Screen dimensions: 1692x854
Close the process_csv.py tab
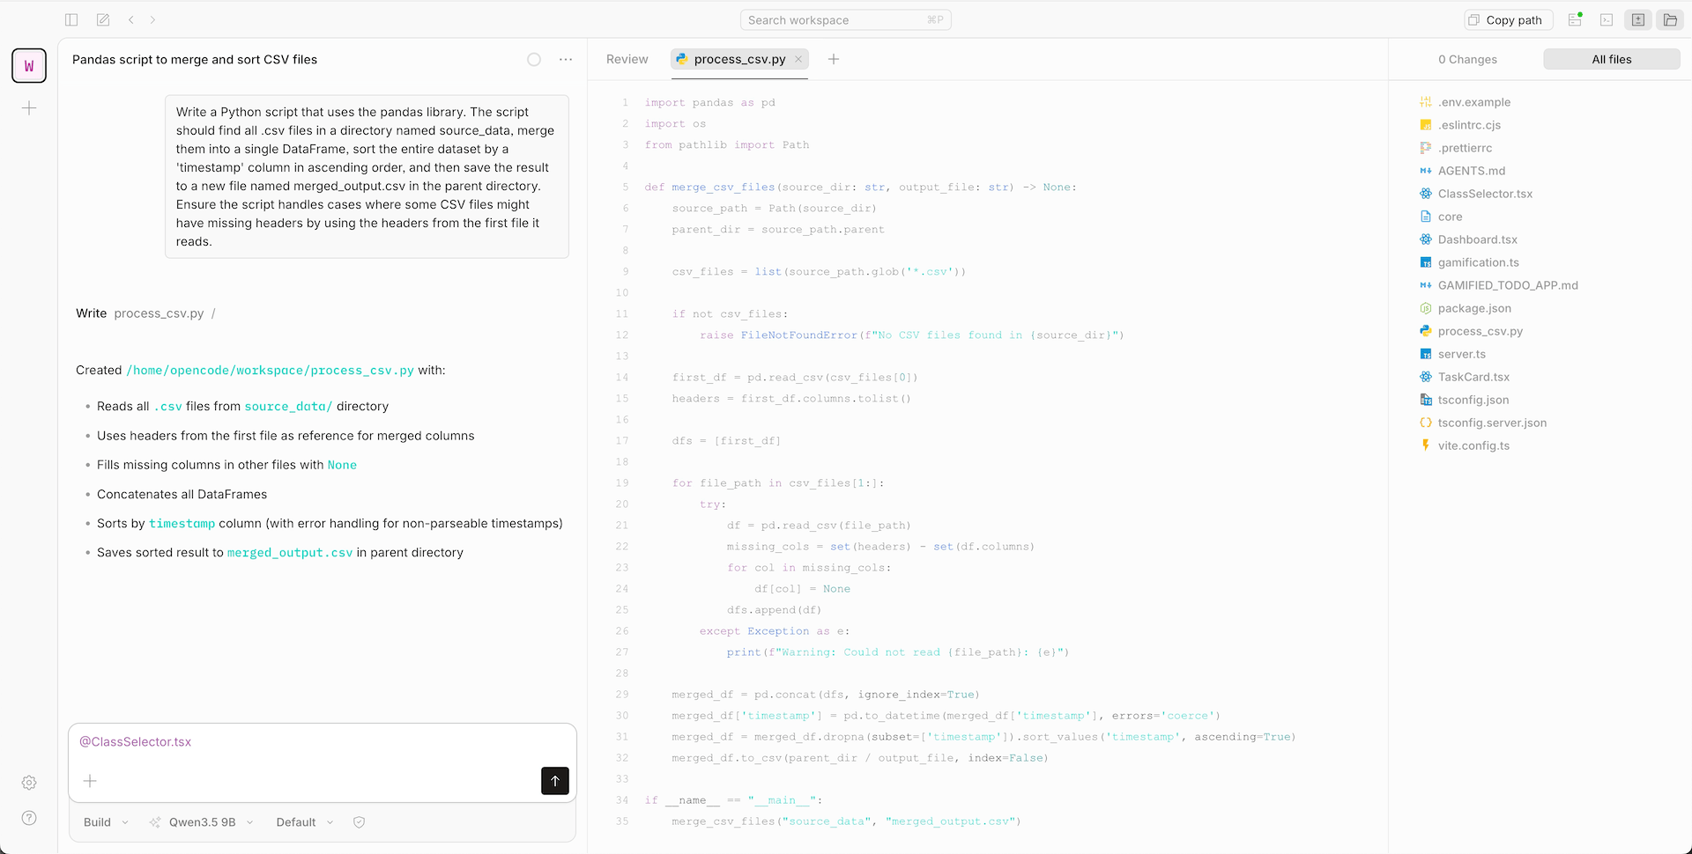pyautogui.click(x=798, y=59)
